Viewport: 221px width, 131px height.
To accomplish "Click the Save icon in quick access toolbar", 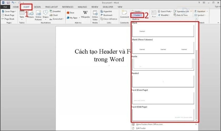I will tap(8, 3).
